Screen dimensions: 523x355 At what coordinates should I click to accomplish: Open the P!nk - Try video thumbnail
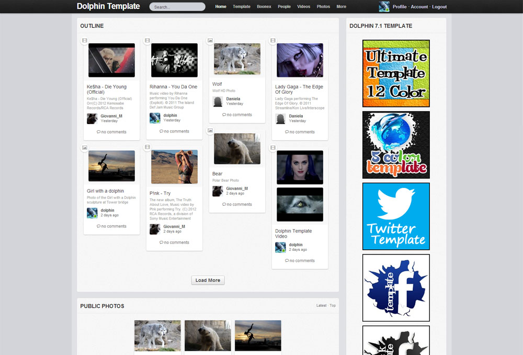175,167
